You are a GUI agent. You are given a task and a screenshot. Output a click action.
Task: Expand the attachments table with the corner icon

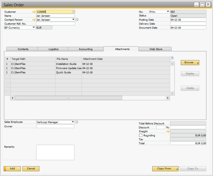tap(172, 58)
